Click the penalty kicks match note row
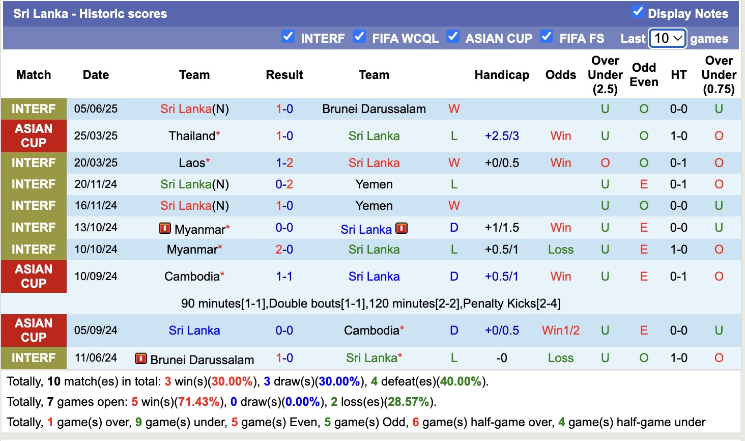Viewport: 745px width, 441px height. (x=370, y=304)
